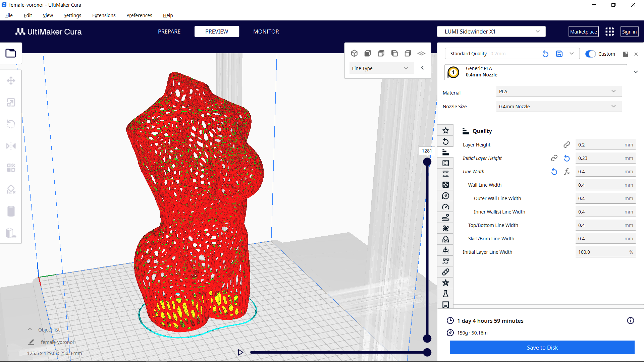The height and width of the screenshot is (362, 644).
Task: Open the Support Blocker tool
Action: (x=11, y=189)
